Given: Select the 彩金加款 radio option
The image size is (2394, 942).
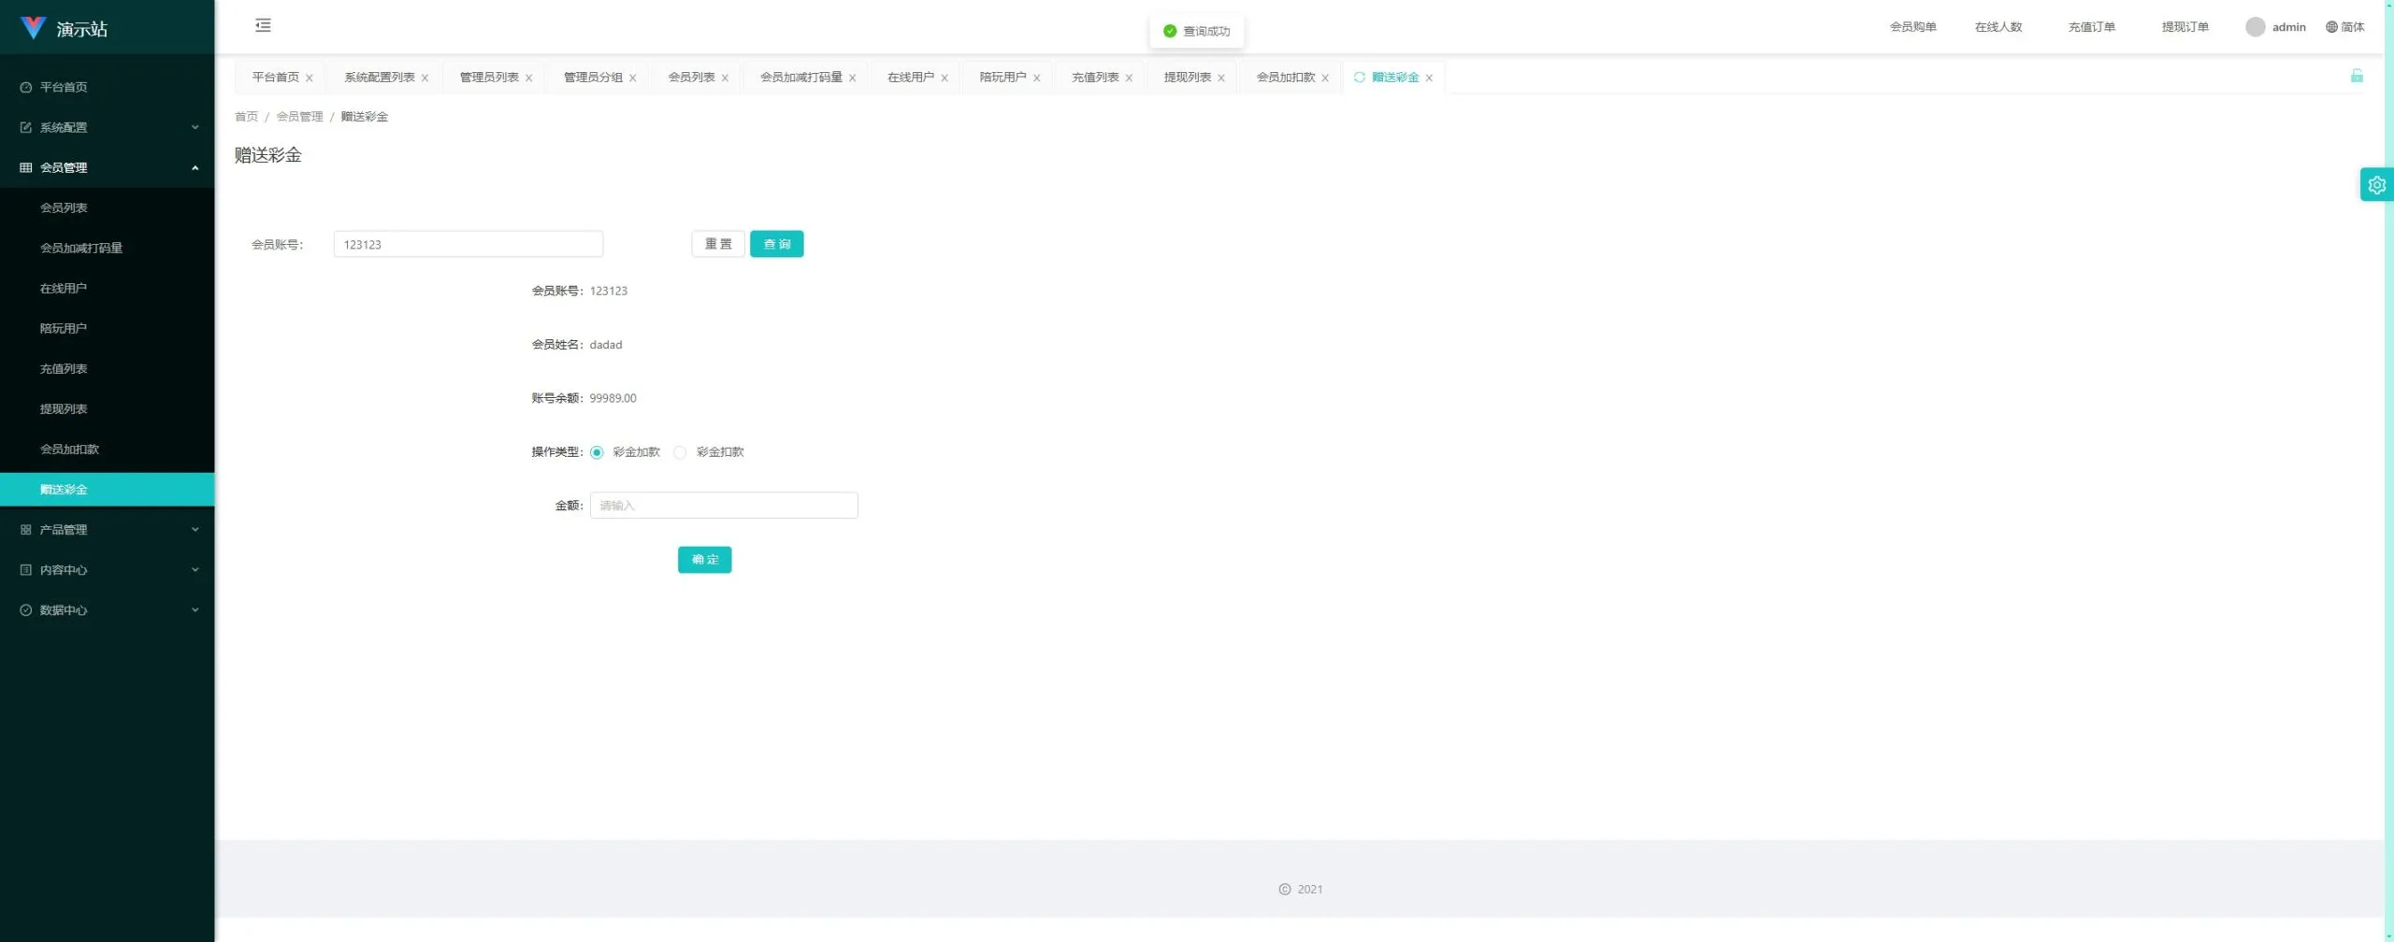Looking at the screenshot, I should [x=597, y=452].
